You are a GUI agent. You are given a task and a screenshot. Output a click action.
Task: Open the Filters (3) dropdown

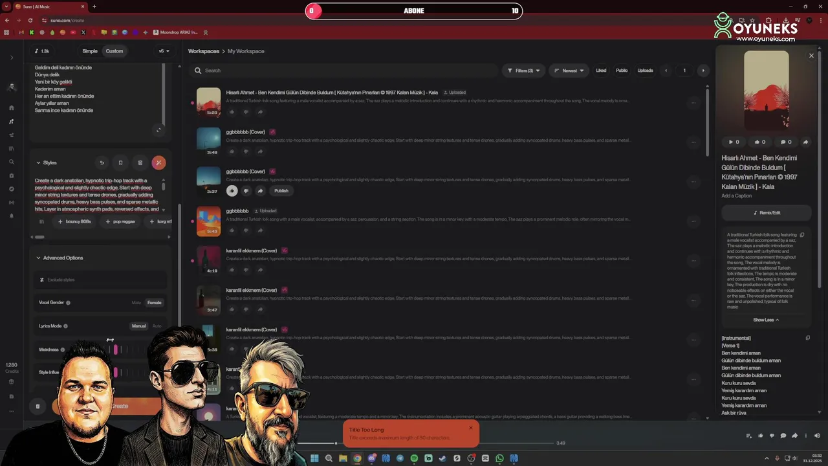(523, 71)
